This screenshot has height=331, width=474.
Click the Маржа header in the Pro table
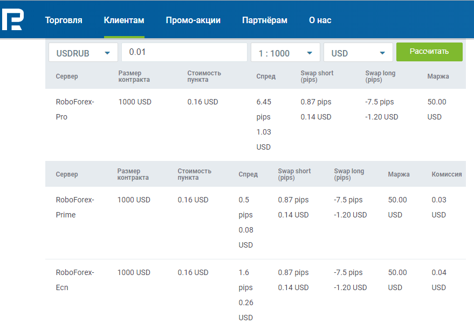(x=438, y=76)
